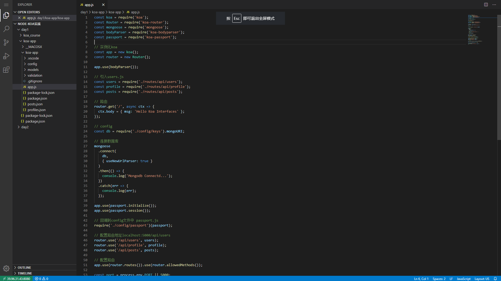Close the app.js editor tab
The image size is (501, 281).
(x=103, y=5)
